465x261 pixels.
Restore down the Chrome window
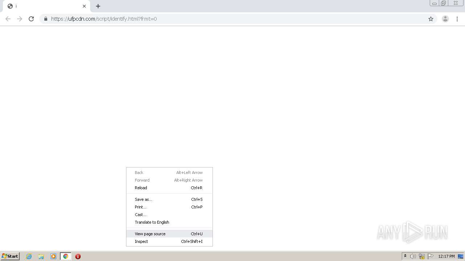(x=444, y=3)
